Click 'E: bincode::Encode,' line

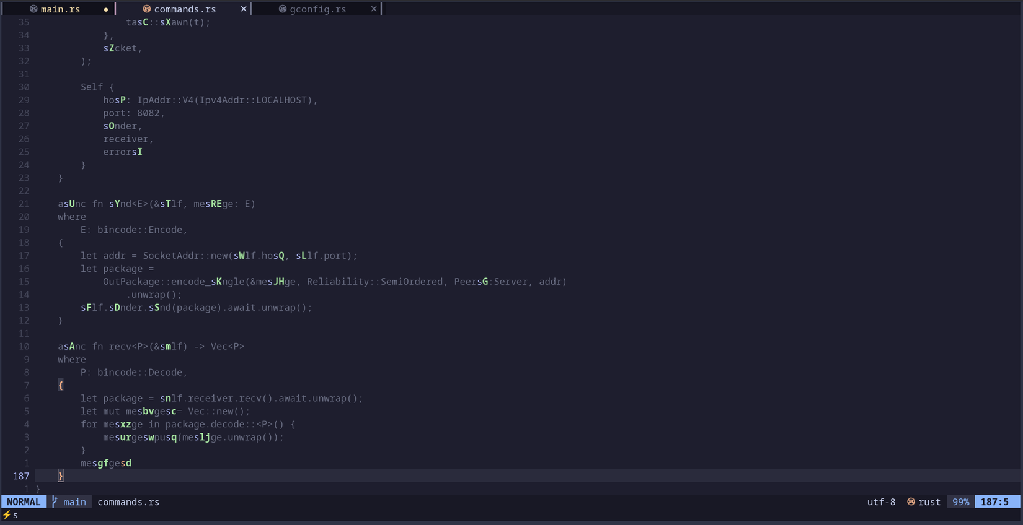point(134,230)
